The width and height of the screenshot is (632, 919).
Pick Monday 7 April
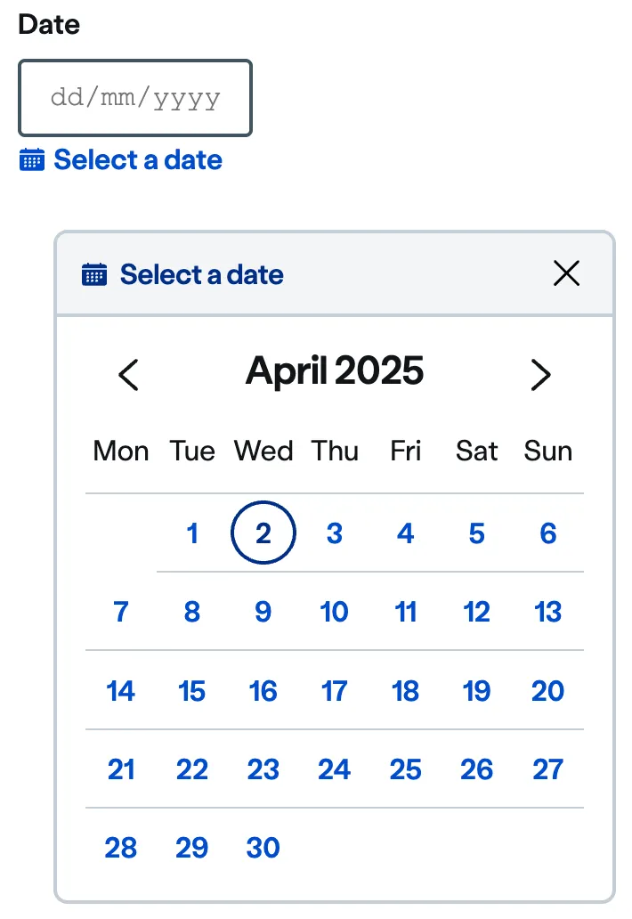[x=121, y=612]
